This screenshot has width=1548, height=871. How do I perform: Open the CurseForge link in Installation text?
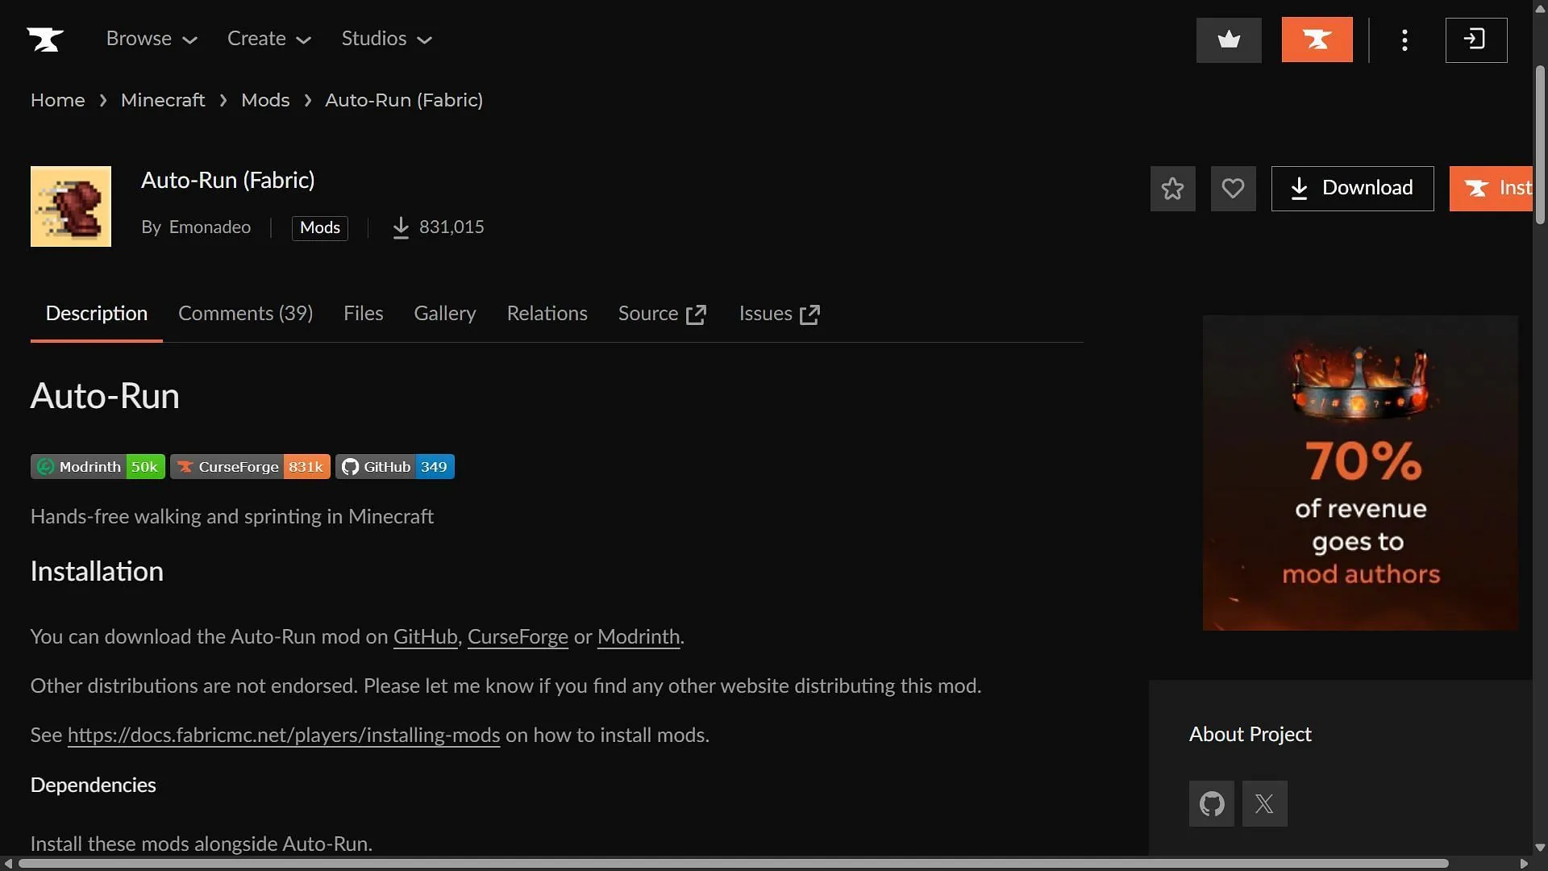518,637
